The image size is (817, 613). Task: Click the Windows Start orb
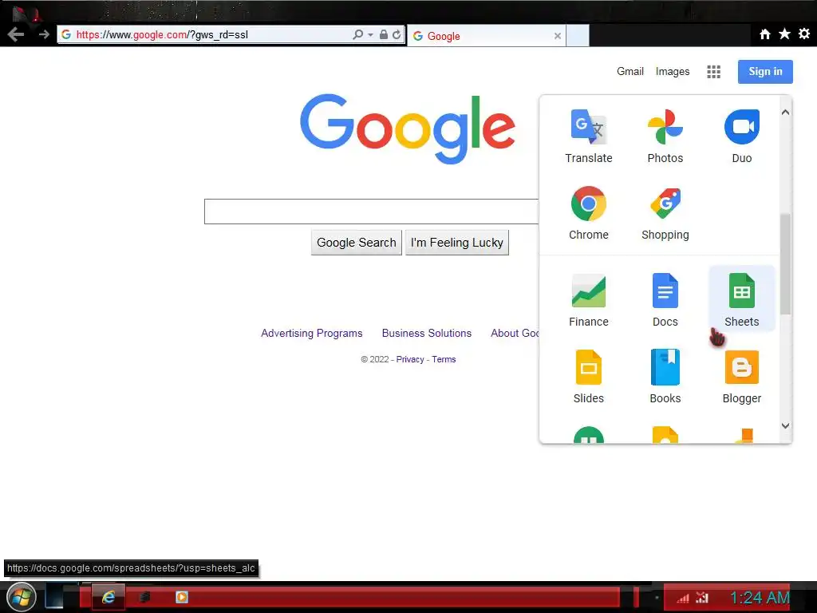[21, 597]
